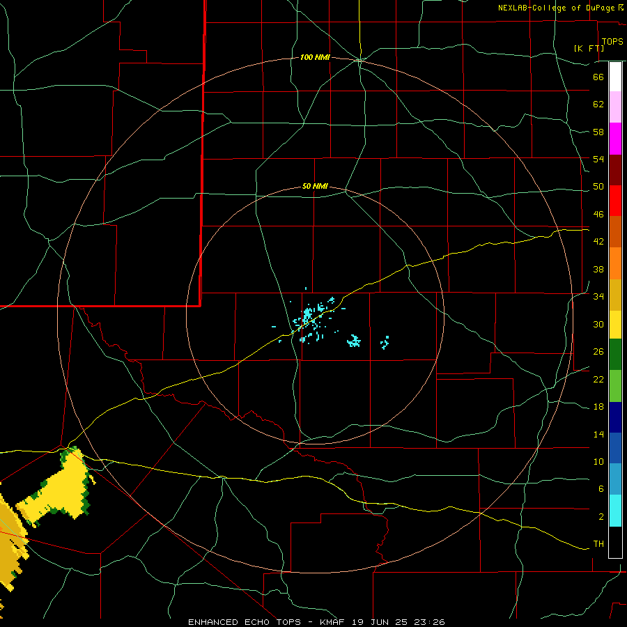Click the 19 JUN 25 date text
The image size is (627, 627).
379,622
